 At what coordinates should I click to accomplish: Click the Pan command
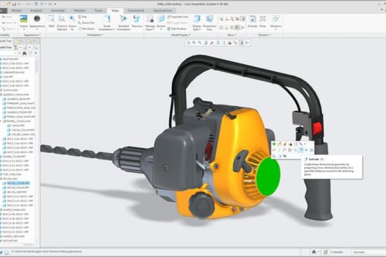tap(82, 17)
